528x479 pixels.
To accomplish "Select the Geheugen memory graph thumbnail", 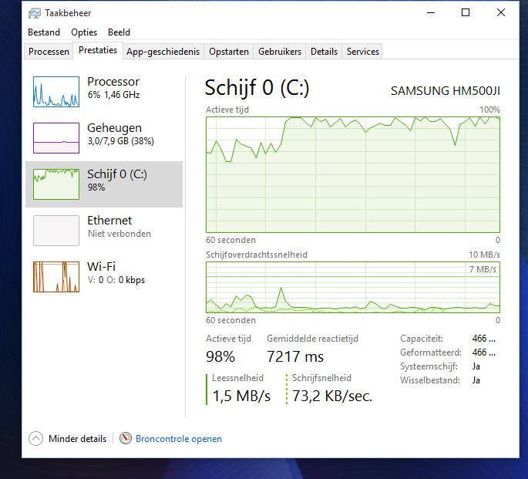I will [x=56, y=138].
